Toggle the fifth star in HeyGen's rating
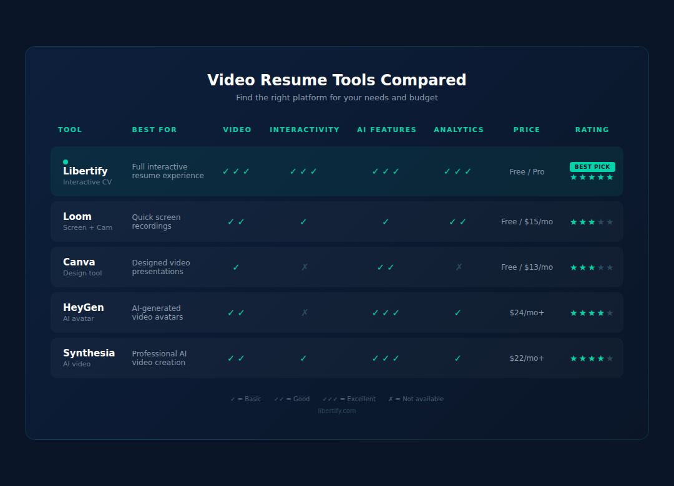 pos(611,313)
